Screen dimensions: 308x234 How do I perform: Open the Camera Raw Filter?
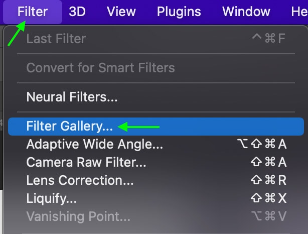pos(156,162)
